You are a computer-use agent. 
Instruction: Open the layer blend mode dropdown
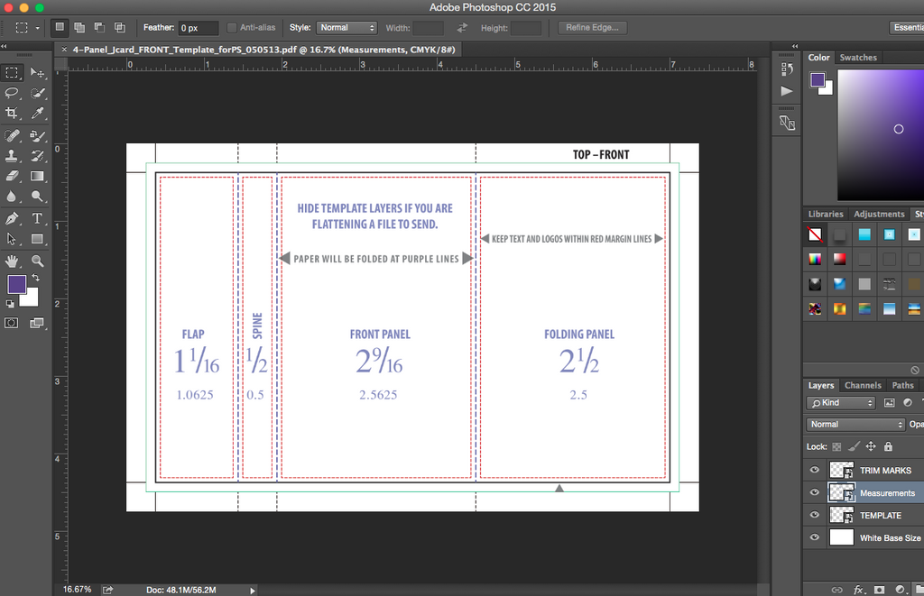(x=855, y=424)
